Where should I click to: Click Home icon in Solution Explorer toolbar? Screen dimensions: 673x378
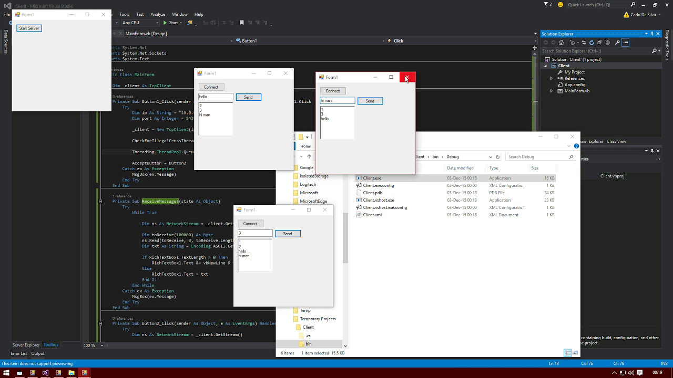[561, 43]
